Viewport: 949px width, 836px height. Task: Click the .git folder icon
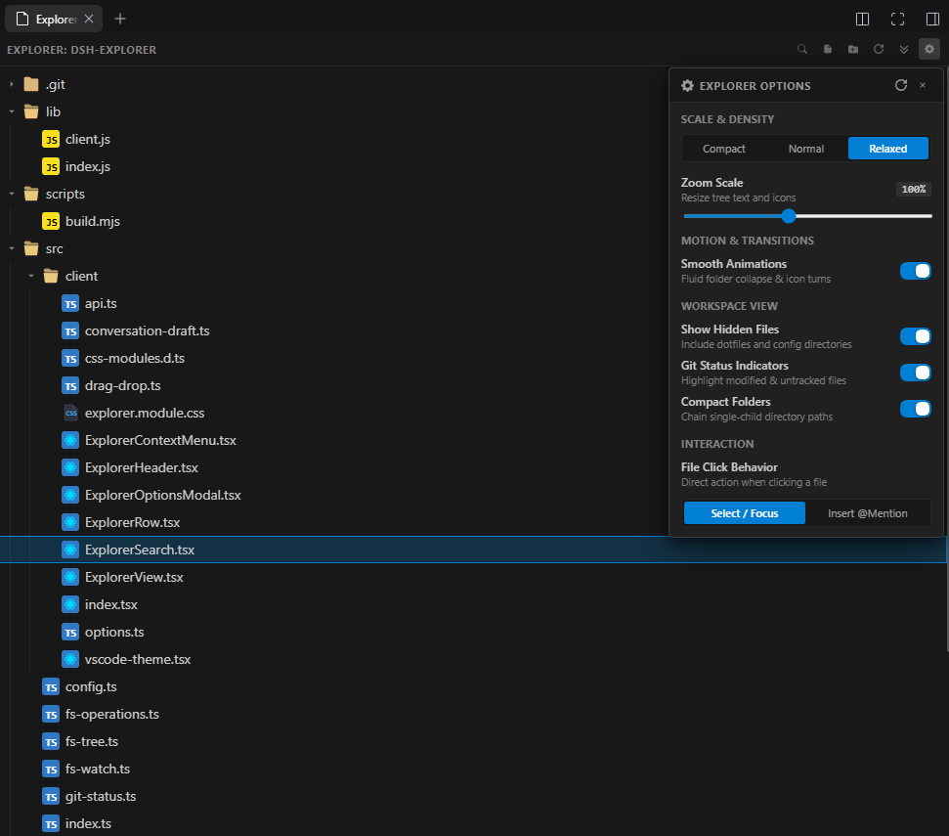click(31, 84)
